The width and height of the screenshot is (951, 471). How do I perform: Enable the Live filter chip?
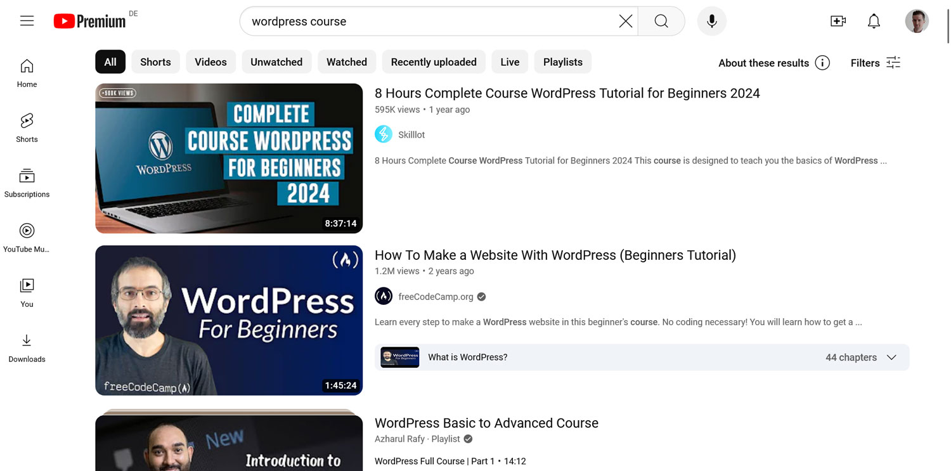tap(510, 62)
